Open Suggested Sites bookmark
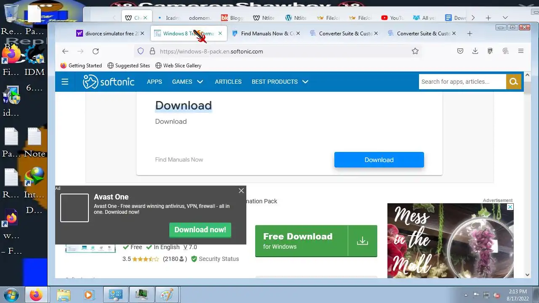Image resolution: width=539 pixels, height=303 pixels. pyautogui.click(x=128, y=66)
